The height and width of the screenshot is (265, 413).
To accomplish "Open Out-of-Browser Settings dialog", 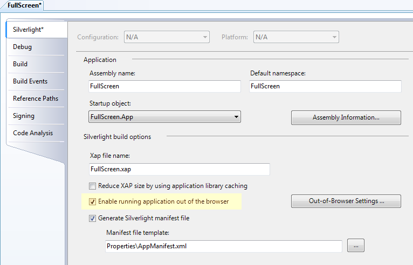I will [346, 201].
